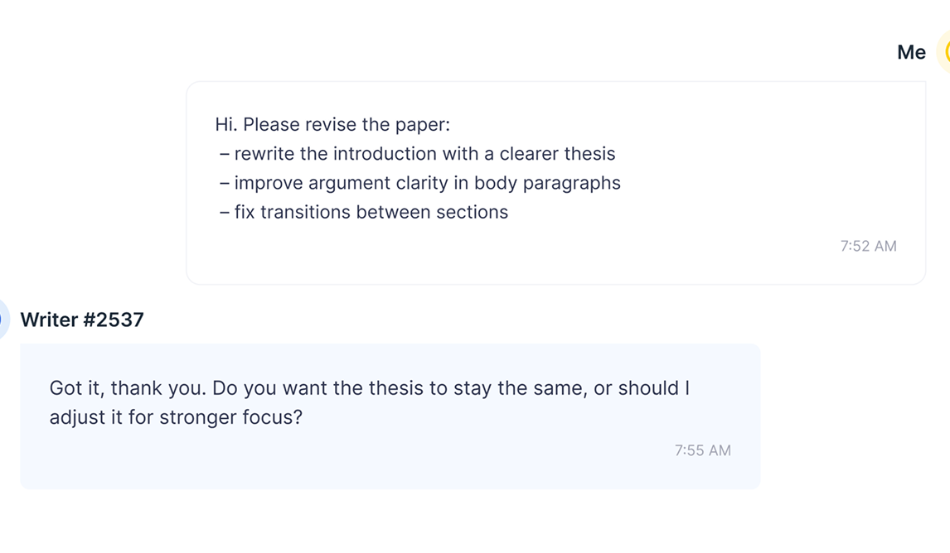Select the line about rewriting the introduction

point(418,154)
